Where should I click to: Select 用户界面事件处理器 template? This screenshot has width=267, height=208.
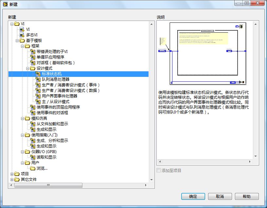coord(59,96)
